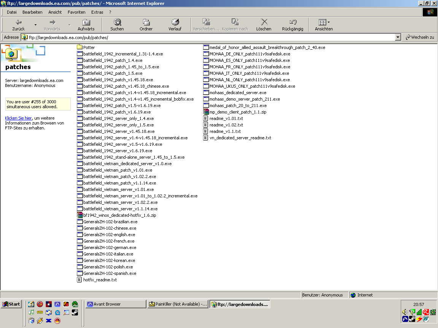Open the Favoriten menu
The height and width of the screenshot is (328, 438).
click(76, 12)
